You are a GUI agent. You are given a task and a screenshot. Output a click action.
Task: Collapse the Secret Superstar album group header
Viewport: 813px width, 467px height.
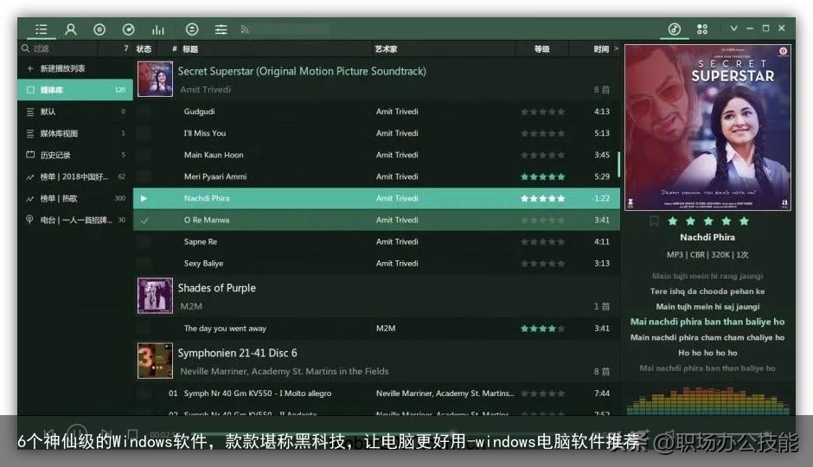tap(376, 80)
